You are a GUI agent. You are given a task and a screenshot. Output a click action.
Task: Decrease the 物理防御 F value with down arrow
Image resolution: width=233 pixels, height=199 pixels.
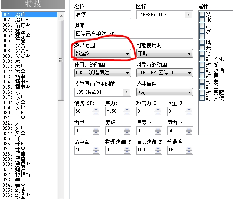(x=127, y=152)
